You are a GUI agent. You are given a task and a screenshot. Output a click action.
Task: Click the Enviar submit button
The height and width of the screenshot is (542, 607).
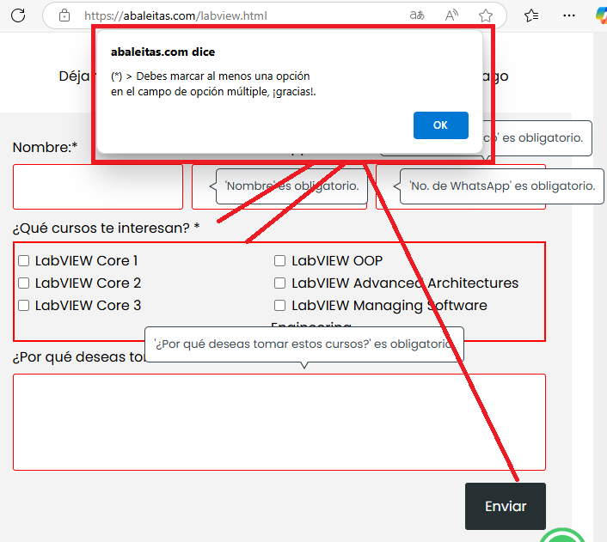click(506, 506)
